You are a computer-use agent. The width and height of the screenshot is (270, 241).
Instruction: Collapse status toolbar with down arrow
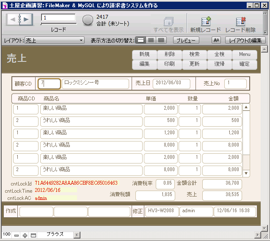(x=265, y=32)
